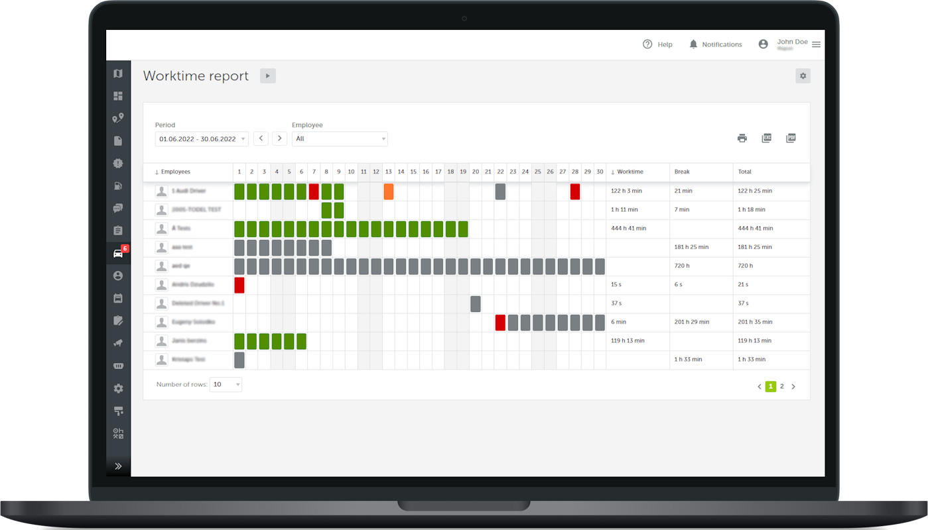
Task: Expand the sidebar with double chevron
Action: pos(118,466)
